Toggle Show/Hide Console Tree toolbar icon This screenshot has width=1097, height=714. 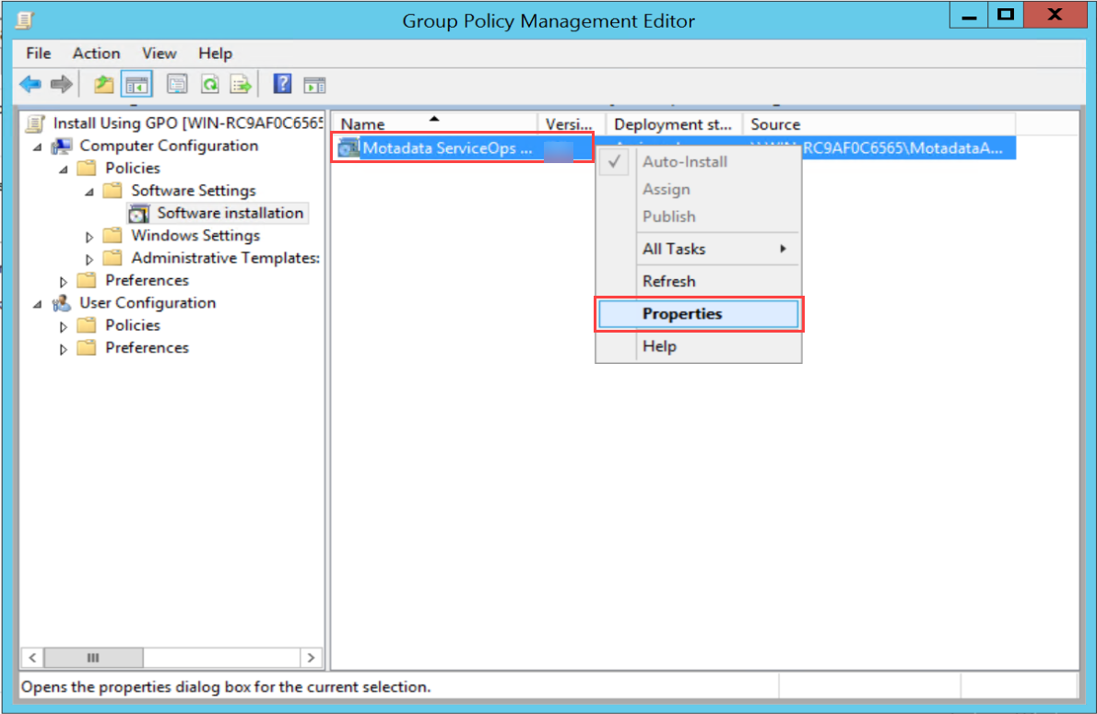click(x=137, y=85)
